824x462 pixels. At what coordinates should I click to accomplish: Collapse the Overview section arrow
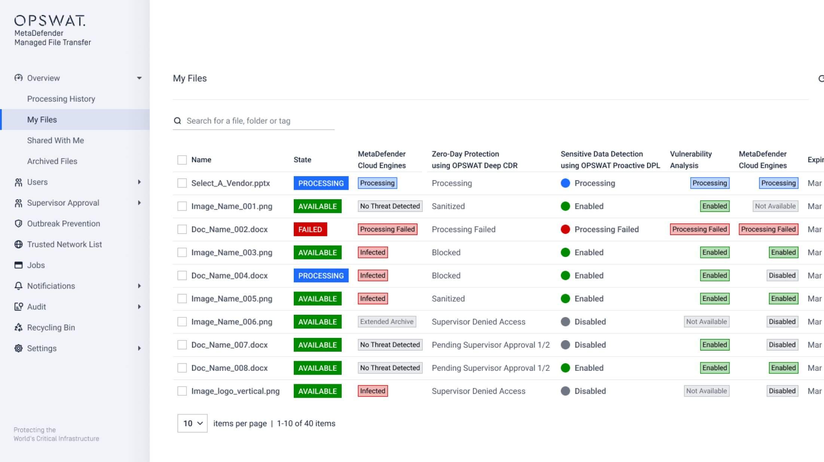click(x=139, y=78)
